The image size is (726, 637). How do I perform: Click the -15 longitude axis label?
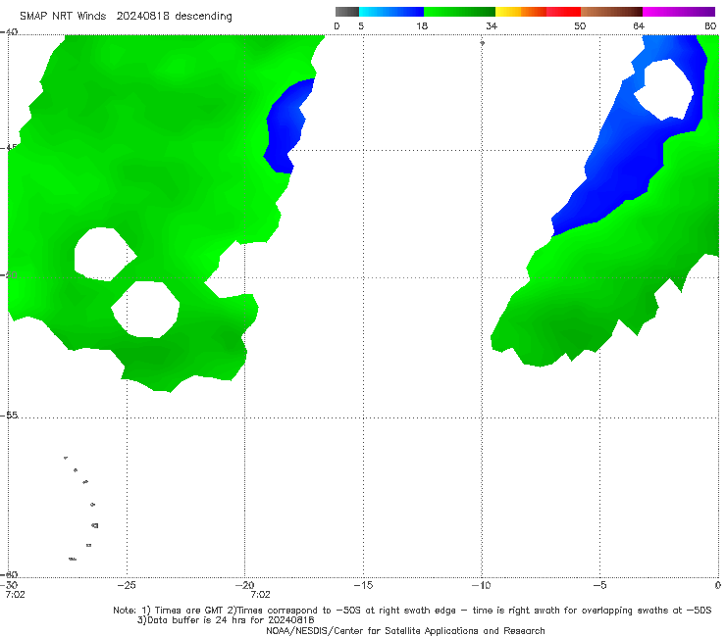363,585
